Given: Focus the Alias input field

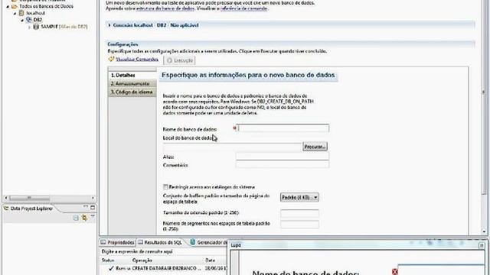Looking at the screenshot, I should click(x=283, y=156).
